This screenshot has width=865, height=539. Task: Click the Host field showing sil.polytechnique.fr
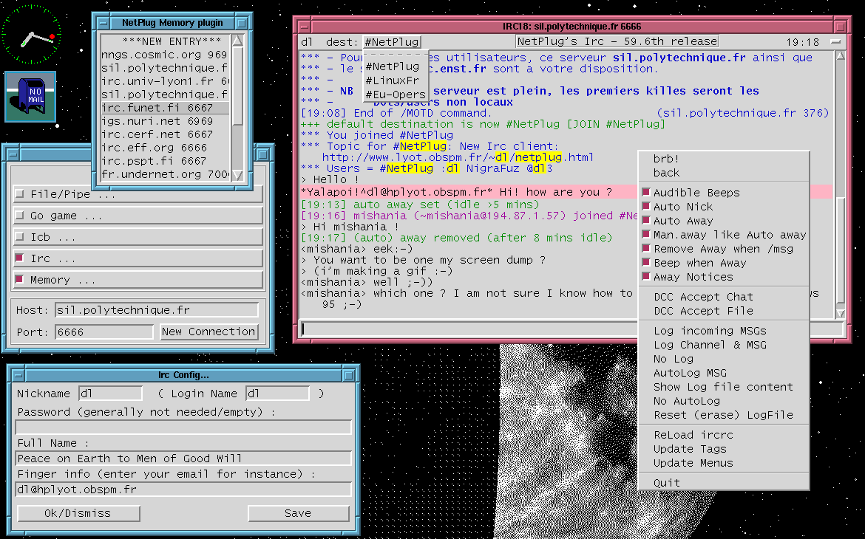coord(157,310)
